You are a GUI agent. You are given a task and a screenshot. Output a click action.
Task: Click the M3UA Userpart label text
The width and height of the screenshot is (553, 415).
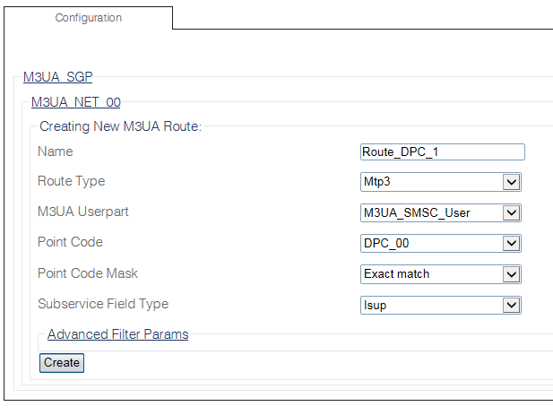83,212
